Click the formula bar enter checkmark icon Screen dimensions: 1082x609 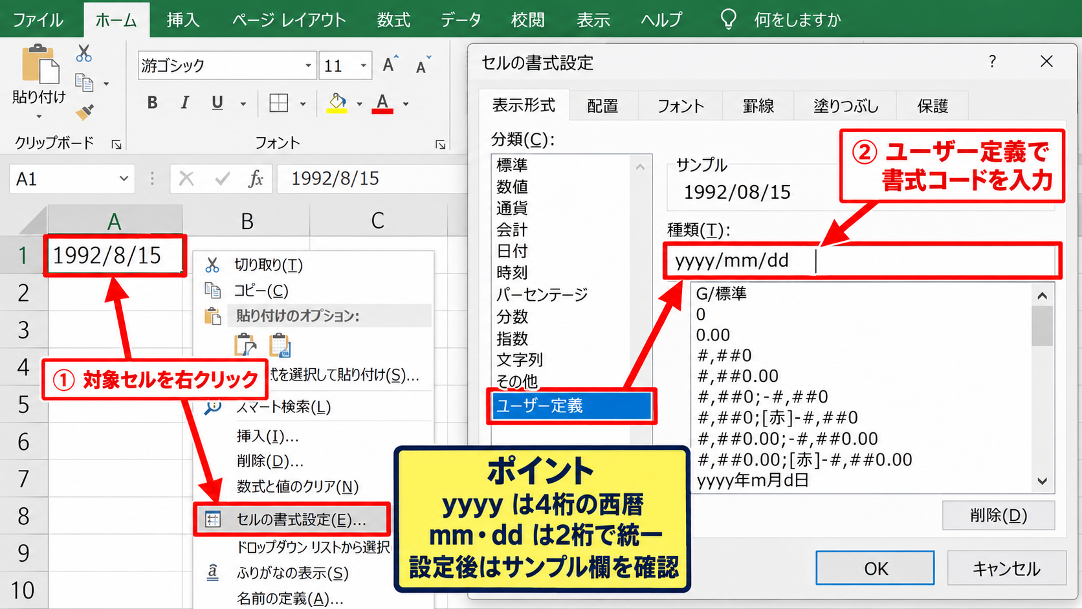(222, 179)
